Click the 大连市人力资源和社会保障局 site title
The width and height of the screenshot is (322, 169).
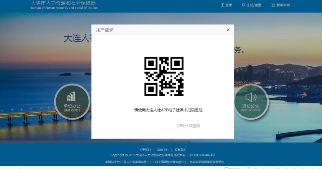(x=64, y=3)
